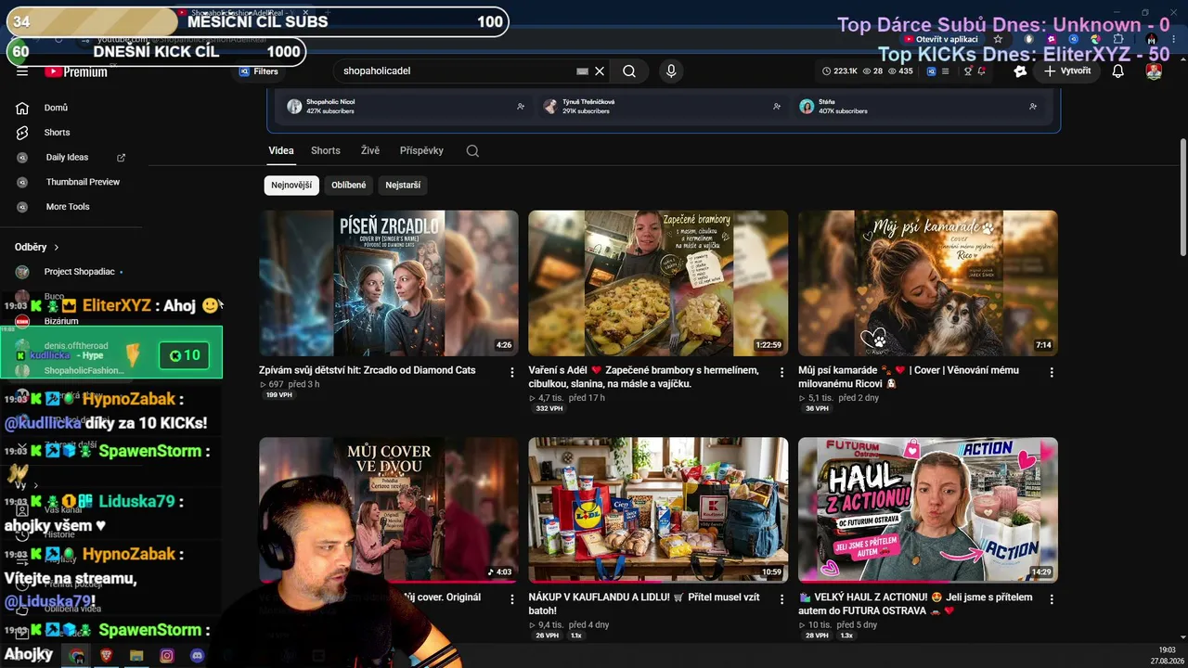Viewport: 1188px width, 668px height.
Task: Open the Můj psí kamarád video thumbnail
Action: point(928,283)
